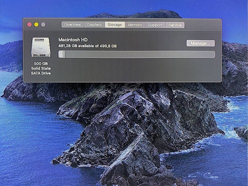Close the About This Mac window
Viewport: 248px width, 186px height.
[x=29, y=25]
